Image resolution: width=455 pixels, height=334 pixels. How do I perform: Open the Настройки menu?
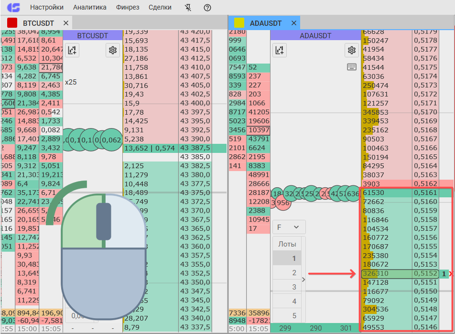(x=46, y=8)
